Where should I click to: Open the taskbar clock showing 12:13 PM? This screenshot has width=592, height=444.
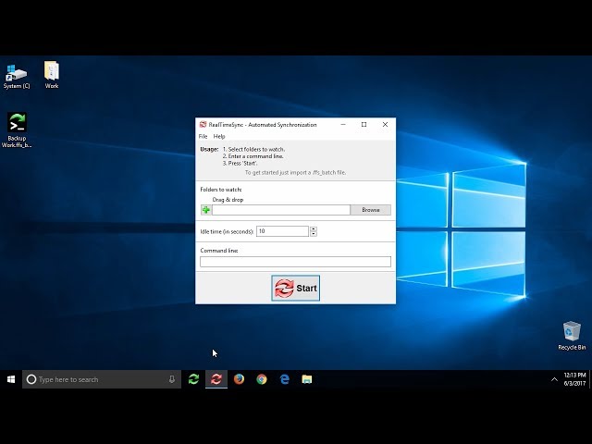click(x=574, y=379)
